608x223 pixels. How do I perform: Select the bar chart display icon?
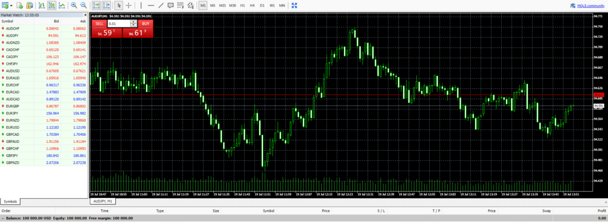coord(42,5)
